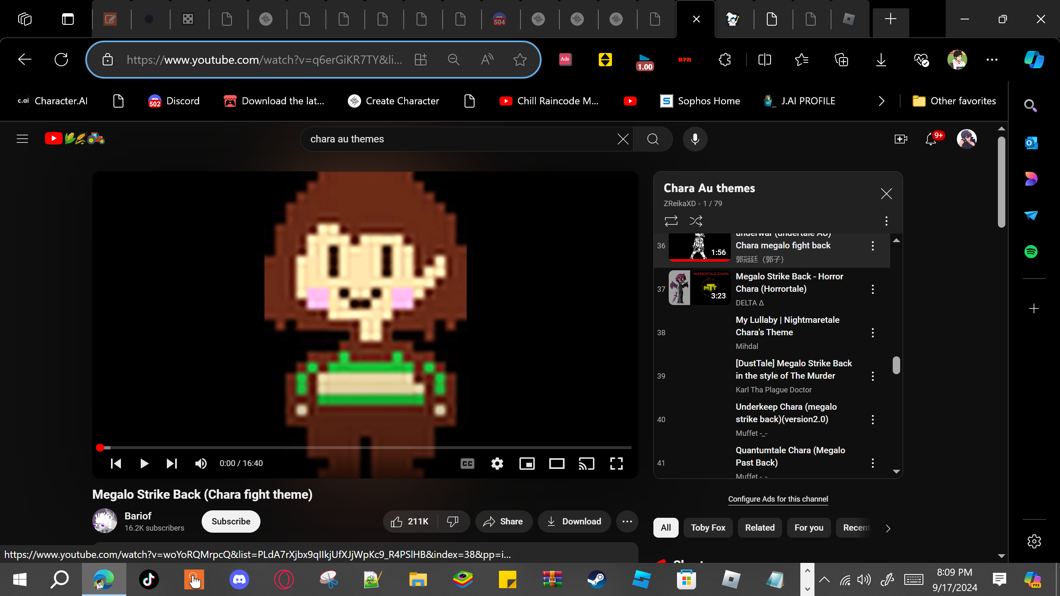Image resolution: width=1060 pixels, height=596 pixels.
Task: Toggle loop playlist button
Action: (671, 221)
